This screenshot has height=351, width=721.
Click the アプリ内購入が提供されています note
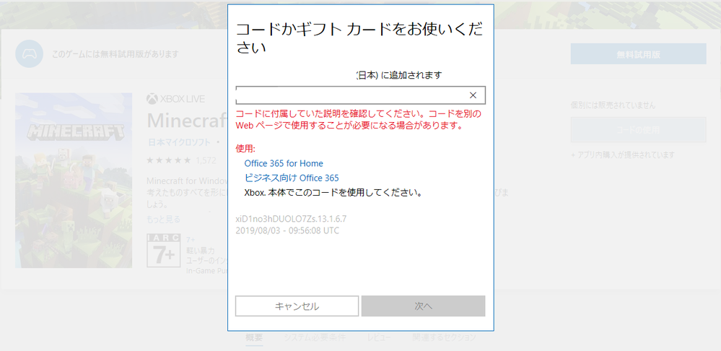pos(623,155)
